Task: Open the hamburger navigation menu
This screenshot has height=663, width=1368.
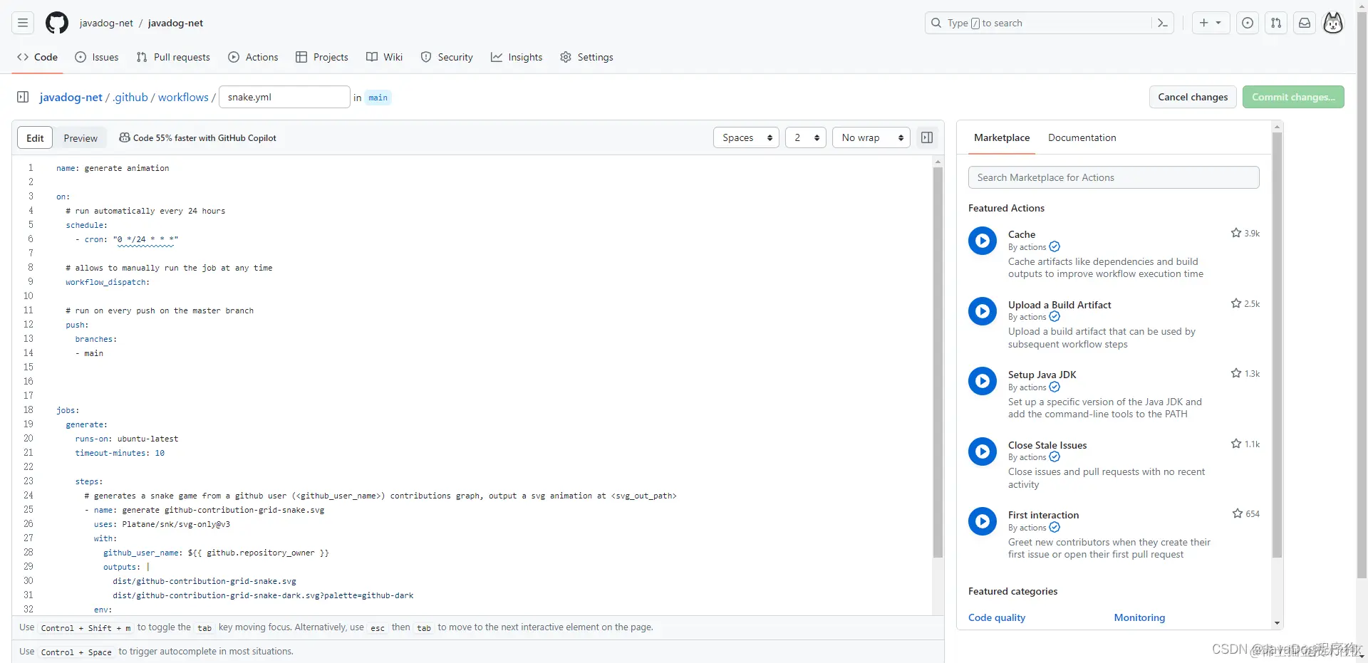Action: pos(23,23)
